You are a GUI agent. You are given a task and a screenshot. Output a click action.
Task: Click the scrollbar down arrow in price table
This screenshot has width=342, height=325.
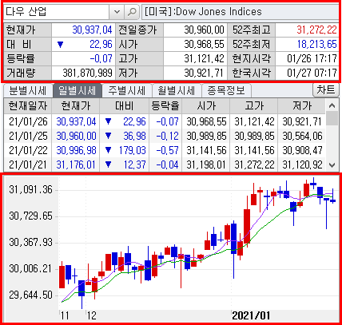332,165
